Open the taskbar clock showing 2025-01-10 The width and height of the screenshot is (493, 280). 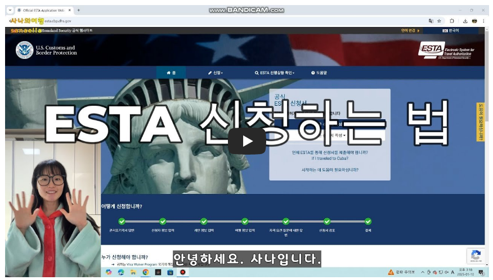(465, 272)
